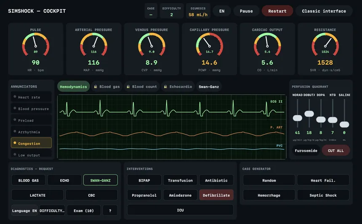Screen dimensions: 362x224
Task: Open the DIFFICULTY selector
Action: click(x=52, y=211)
